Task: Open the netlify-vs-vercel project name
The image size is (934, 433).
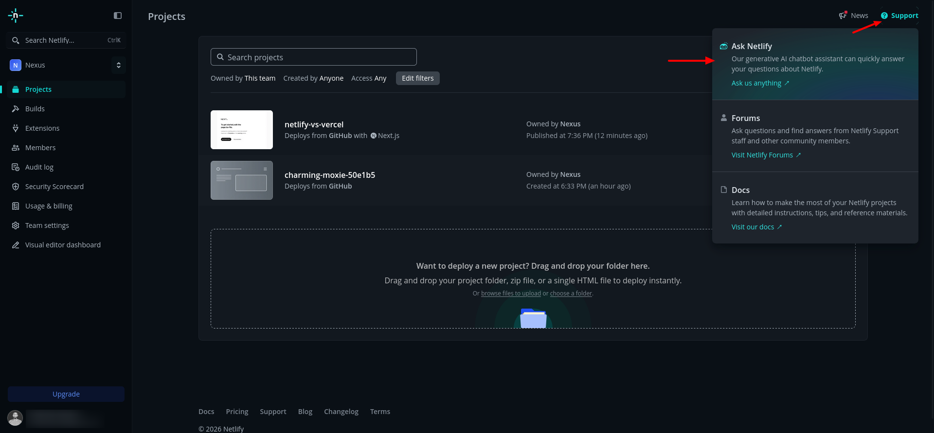Action: click(314, 124)
